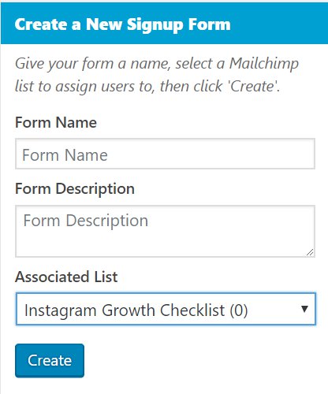This screenshot has width=328, height=394.
Task: Click the italic instruction text about Mailchimp
Action: (157, 75)
